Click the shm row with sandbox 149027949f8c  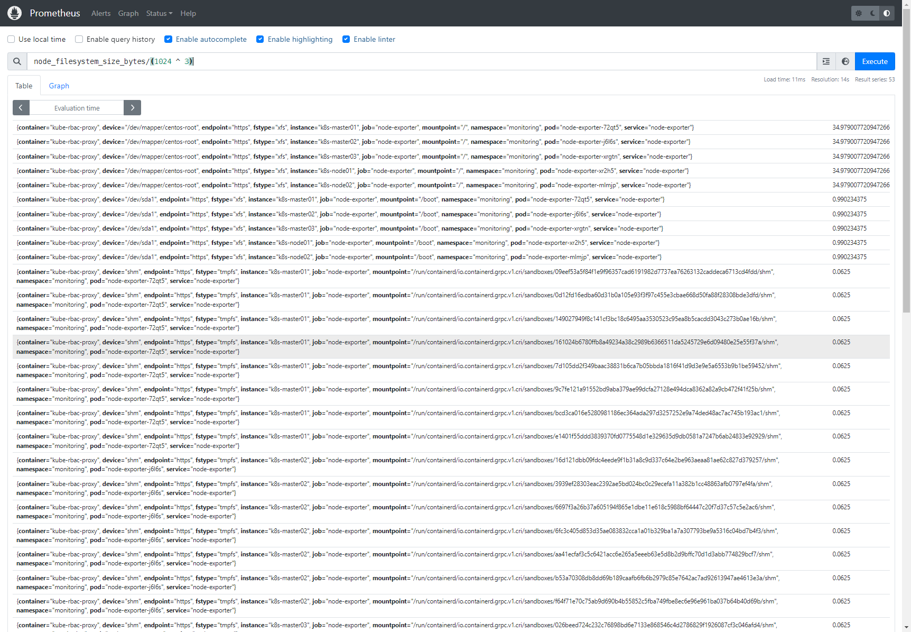[x=451, y=323]
